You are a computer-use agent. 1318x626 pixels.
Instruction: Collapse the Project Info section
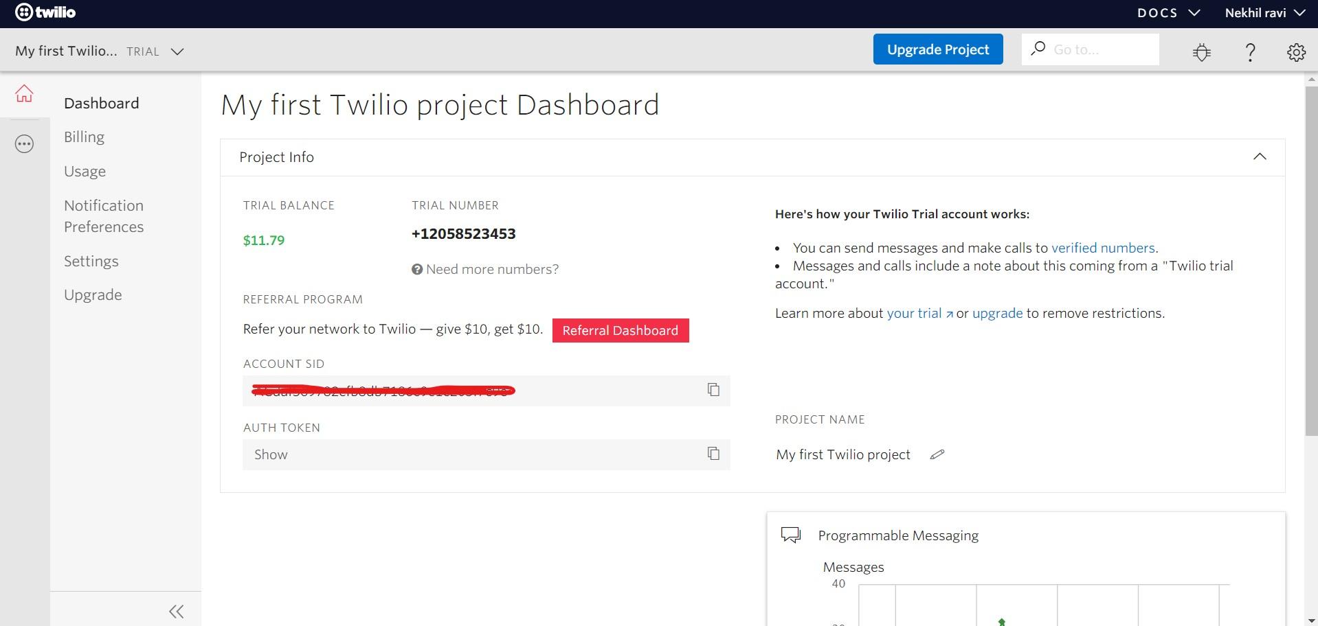point(1260,156)
